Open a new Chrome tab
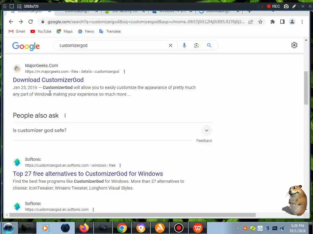The image size is (313, 234). (249, 12)
